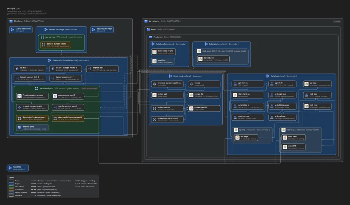Click the Workloads folder icon
Image resolution: width=350 pixels, height=205 pixels.
(x=146, y=21)
